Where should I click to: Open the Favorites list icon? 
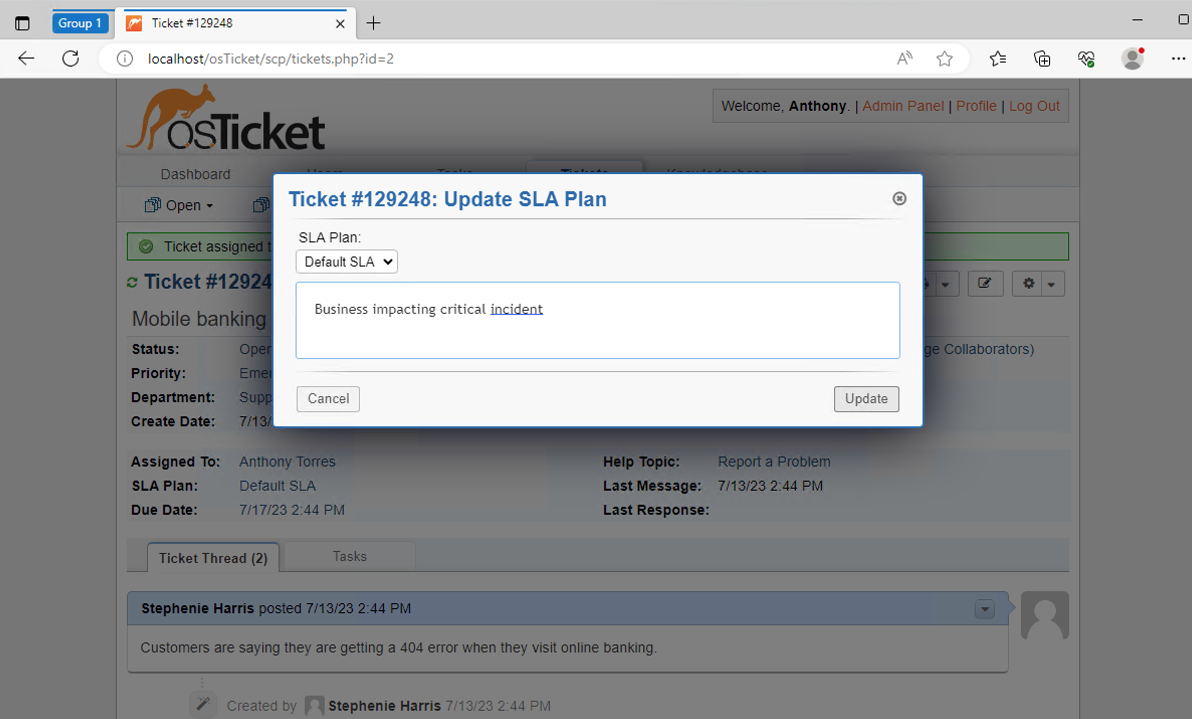pos(998,59)
